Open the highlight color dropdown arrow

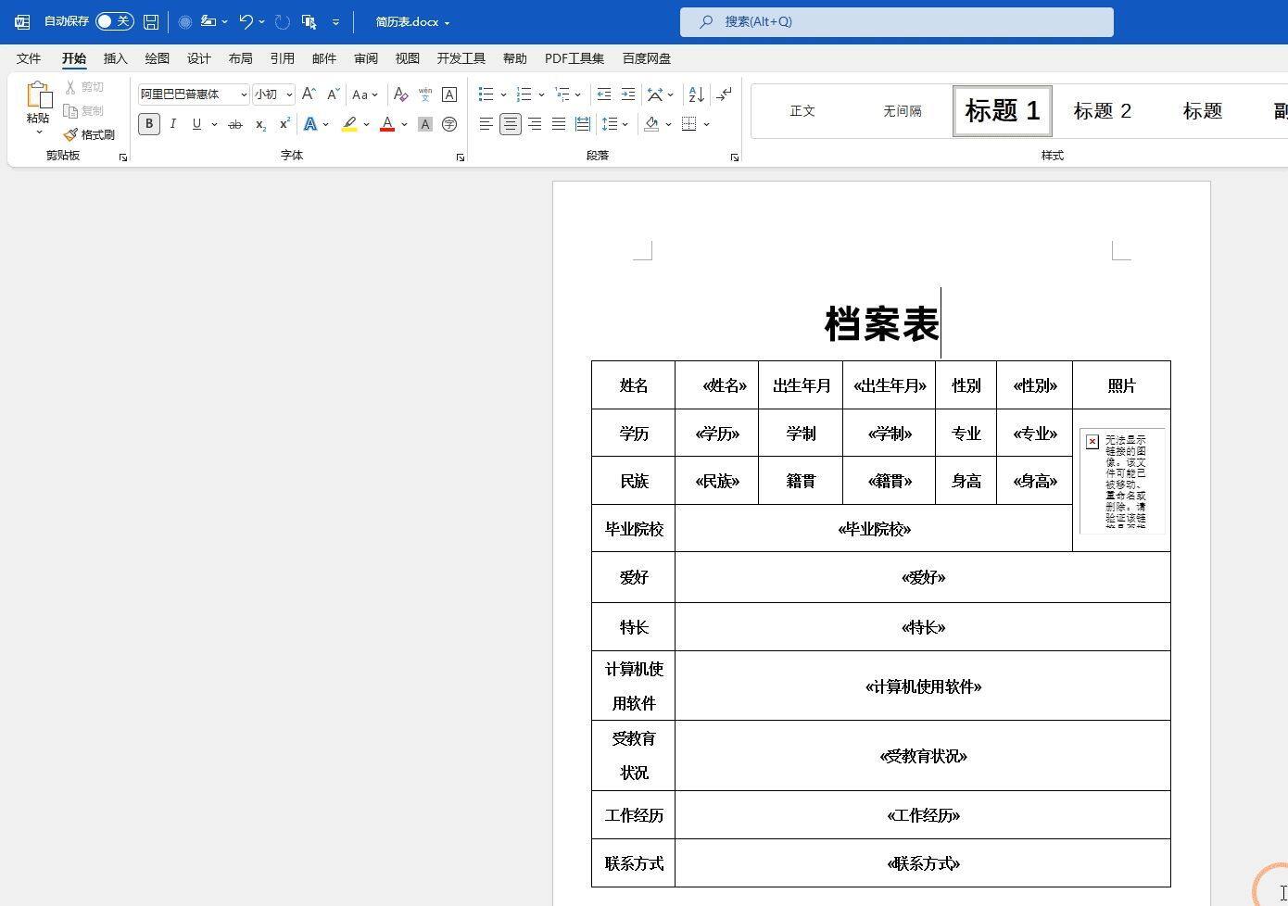(x=367, y=124)
